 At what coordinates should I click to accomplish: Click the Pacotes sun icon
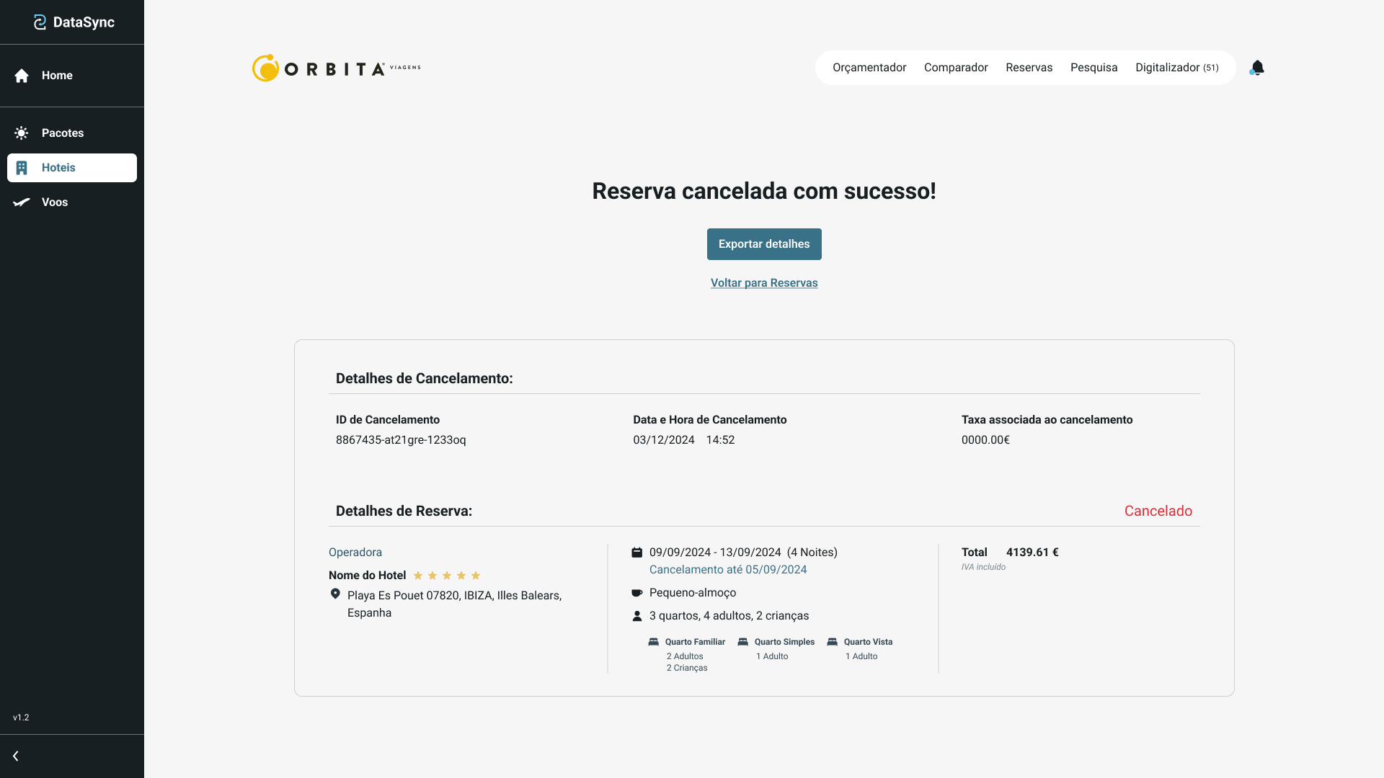click(22, 133)
